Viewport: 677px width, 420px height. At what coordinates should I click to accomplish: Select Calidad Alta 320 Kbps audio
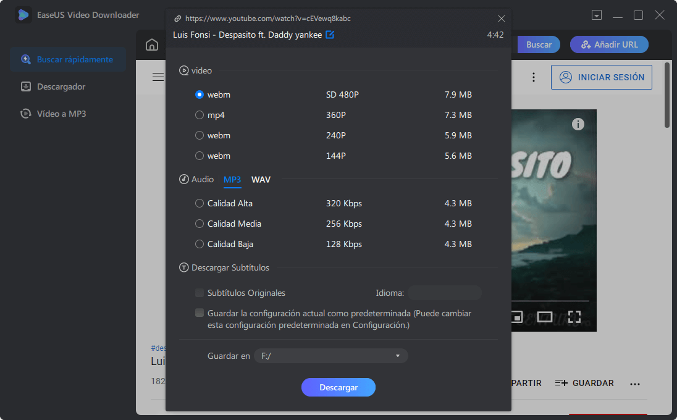coord(200,203)
